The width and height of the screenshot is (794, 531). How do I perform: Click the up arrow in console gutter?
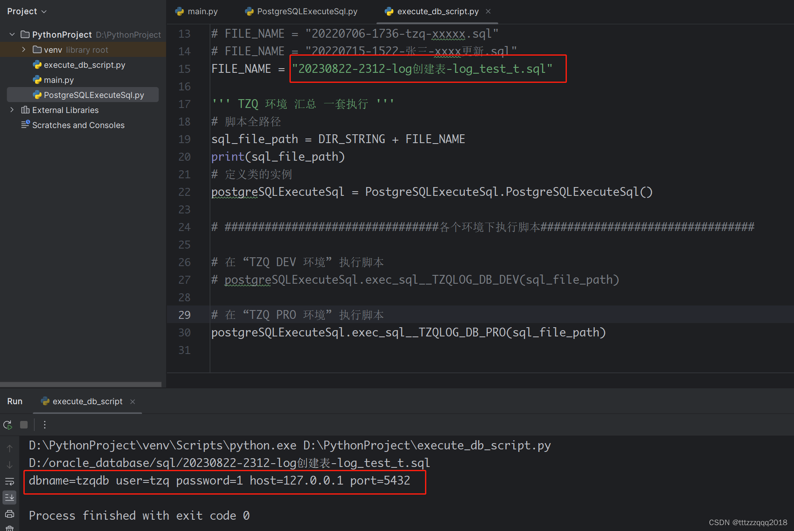pos(10,448)
